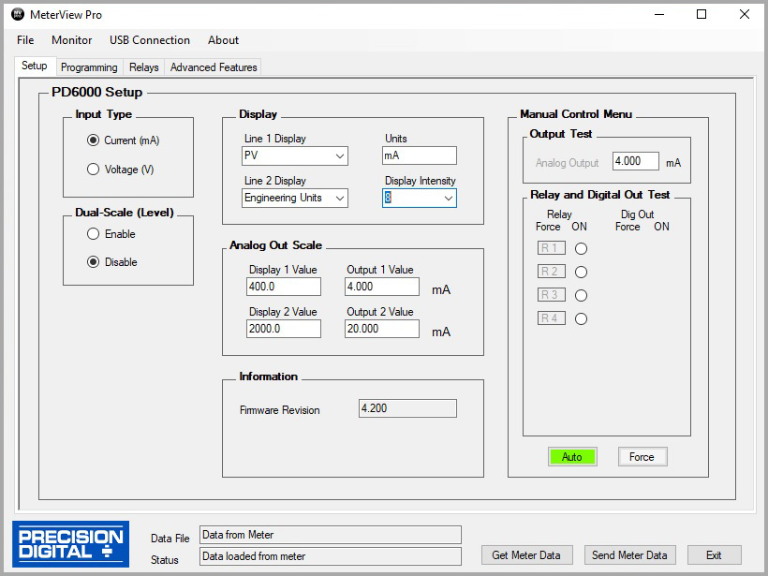Click the R 3 force button
The width and height of the screenshot is (768, 576).
(x=551, y=295)
